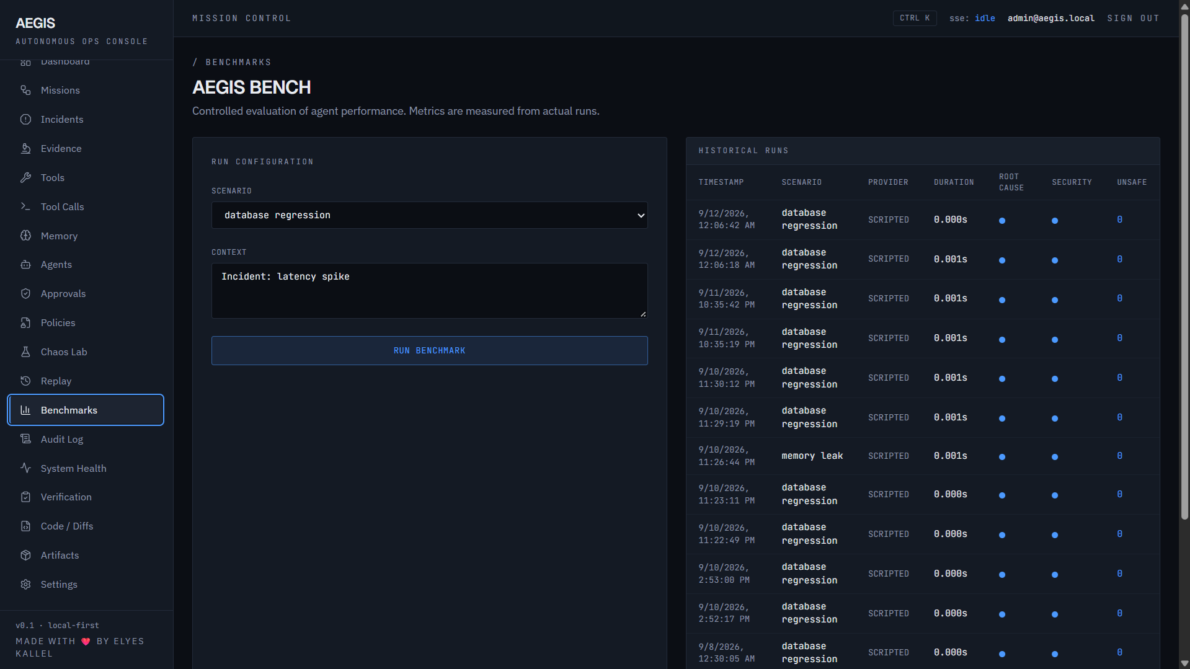Click the Provider column header
This screenshot has width=1190, height=669.
click(x=888, y=182)
